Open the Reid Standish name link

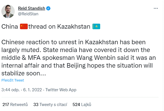click(32, 8)
